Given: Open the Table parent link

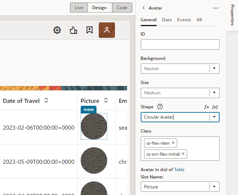Looking at the screenshot, I should 179,170.
